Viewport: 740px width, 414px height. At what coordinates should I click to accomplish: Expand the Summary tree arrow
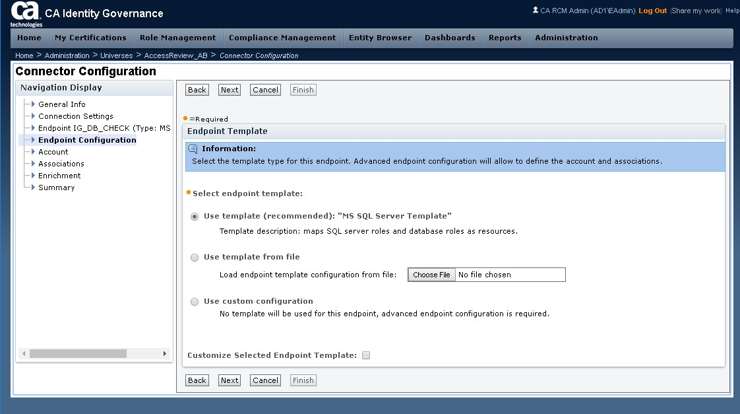[33, 187]
